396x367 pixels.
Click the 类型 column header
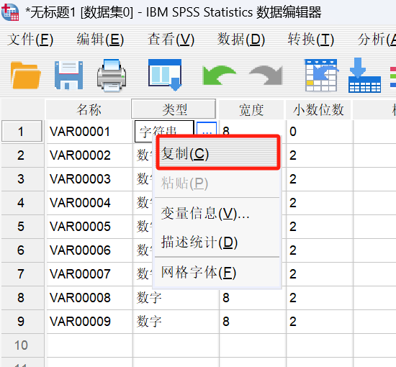pos(174,109)
